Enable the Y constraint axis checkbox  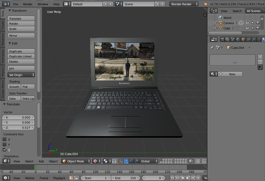pos(4,145)
